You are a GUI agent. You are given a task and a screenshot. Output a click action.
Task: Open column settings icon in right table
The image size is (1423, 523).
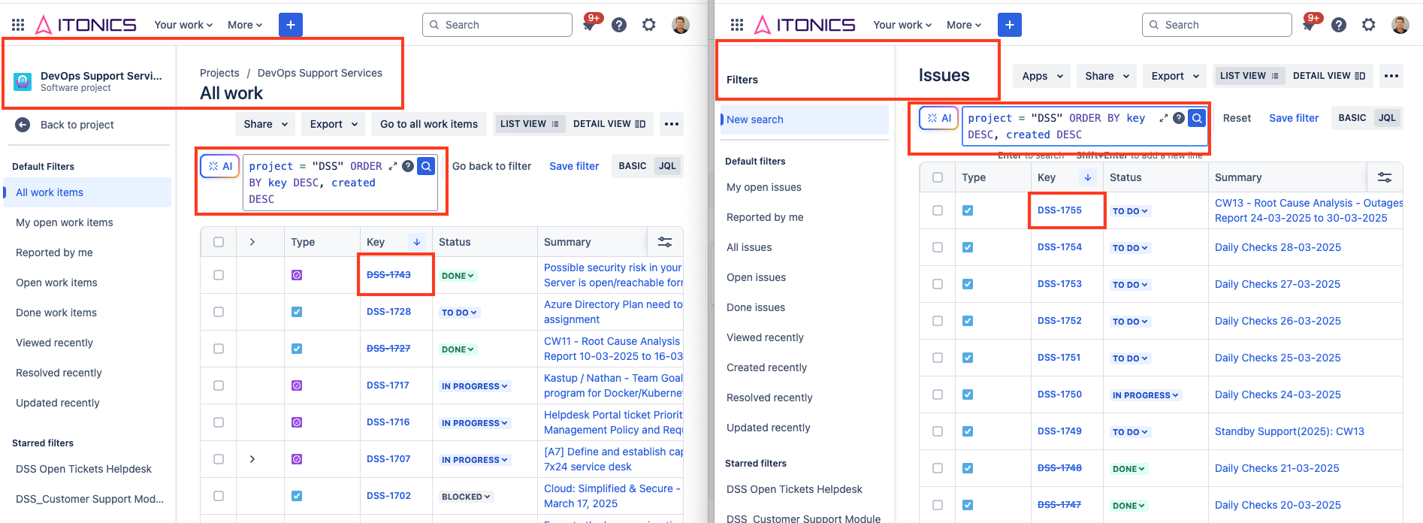(1385, 177)
